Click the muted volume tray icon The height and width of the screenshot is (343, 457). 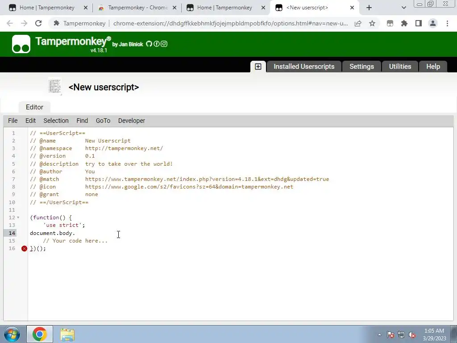pos(412,335)
